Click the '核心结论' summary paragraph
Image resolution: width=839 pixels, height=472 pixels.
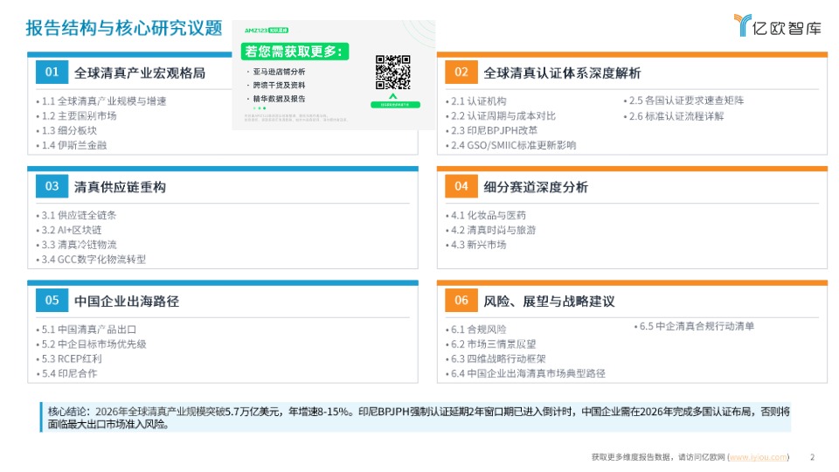[416, 418]
